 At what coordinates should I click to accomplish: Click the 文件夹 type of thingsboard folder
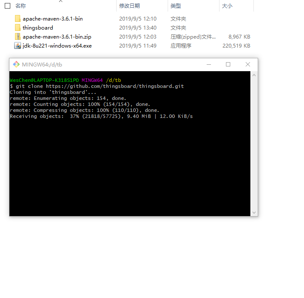[178, 28]
